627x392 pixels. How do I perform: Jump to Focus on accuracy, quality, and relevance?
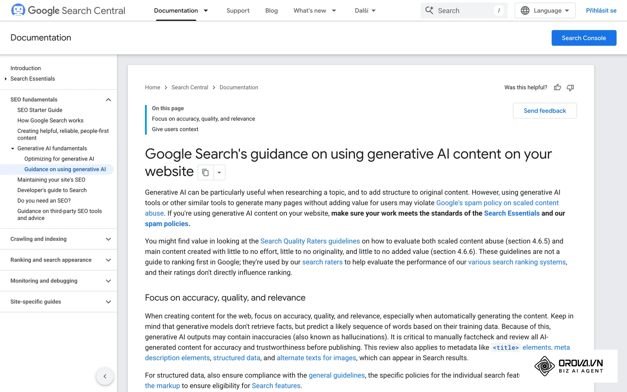click(203, 119)
